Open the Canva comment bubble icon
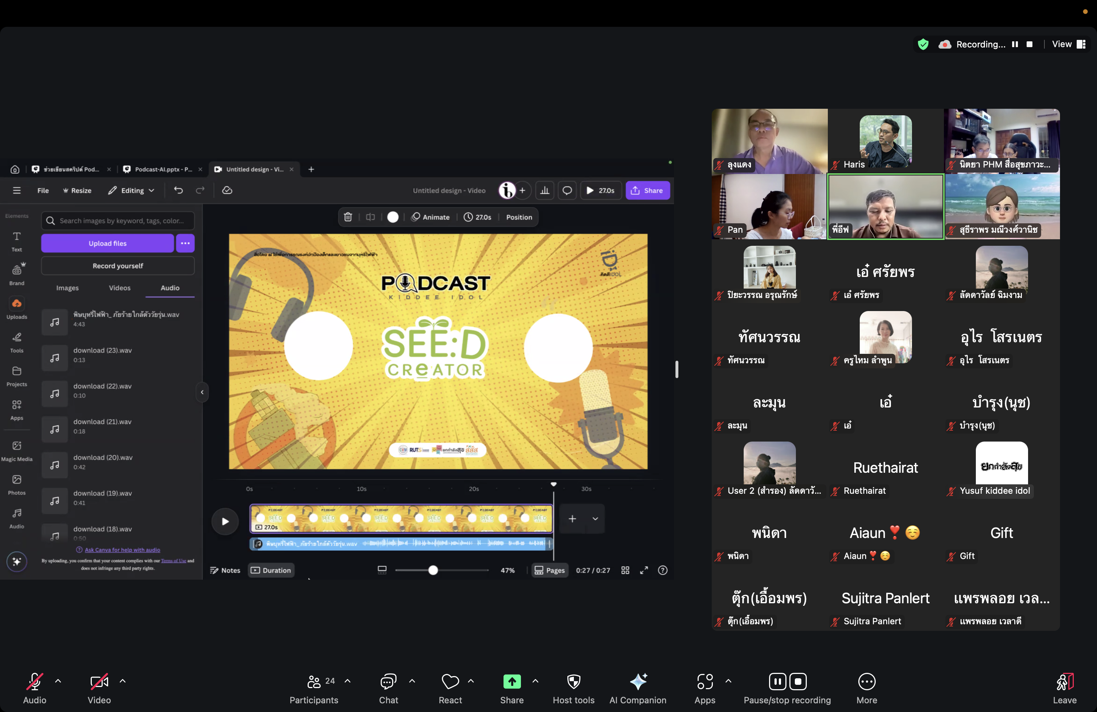 coord(567,190)
